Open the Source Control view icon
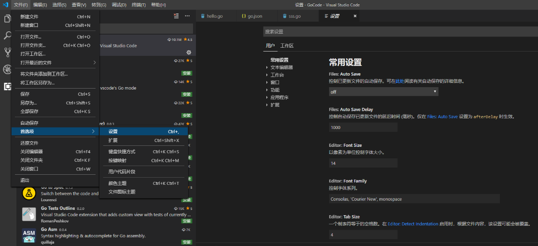Viewport: 538px width, 246px height. point(8,52)
